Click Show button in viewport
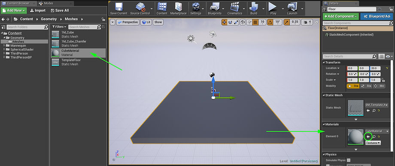This screenshot has width=395, height=166. (158, 22)
